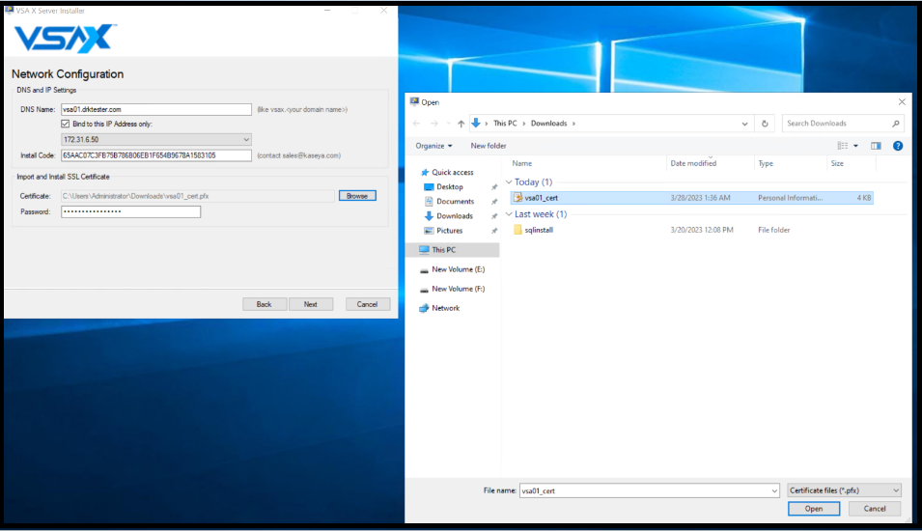Click the Forward navigation arrow in Open dialog
This screenshot has width=922, height=531.
pos(434,124)
